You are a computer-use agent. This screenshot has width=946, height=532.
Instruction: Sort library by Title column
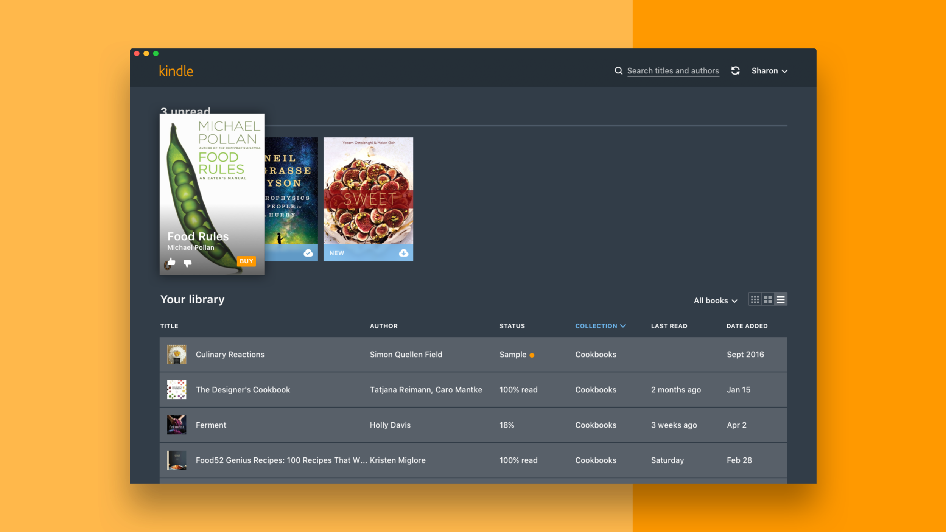pyautogui.click(x=169, y=326)
